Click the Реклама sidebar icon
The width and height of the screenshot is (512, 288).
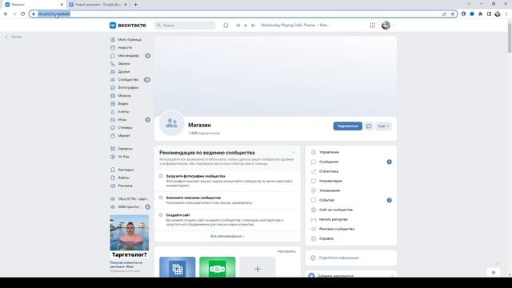(x=113, y=186)
